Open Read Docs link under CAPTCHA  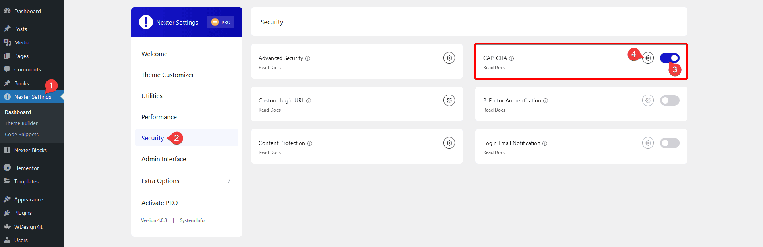[494, 68]
